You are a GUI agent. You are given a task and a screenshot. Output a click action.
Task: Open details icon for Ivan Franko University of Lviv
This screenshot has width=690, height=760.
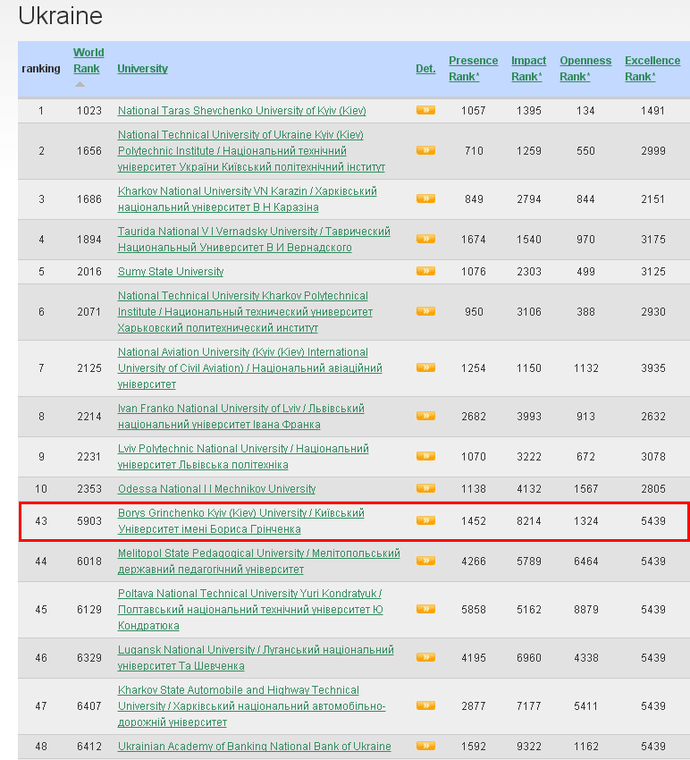click(x=425, y=416)
